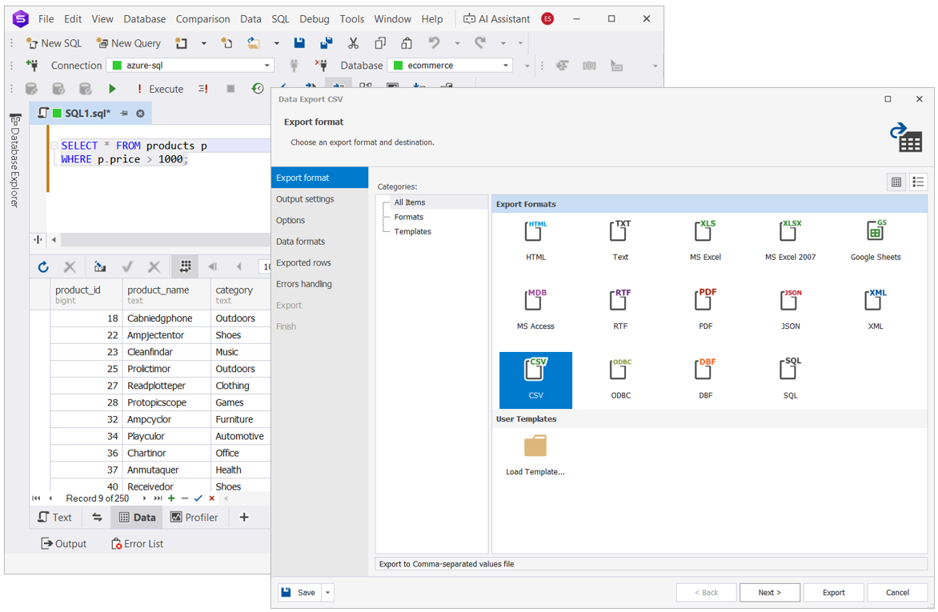The image size is (938, 612).
Task: Choose the ODBC export format
Action: [x=620, y=380]
